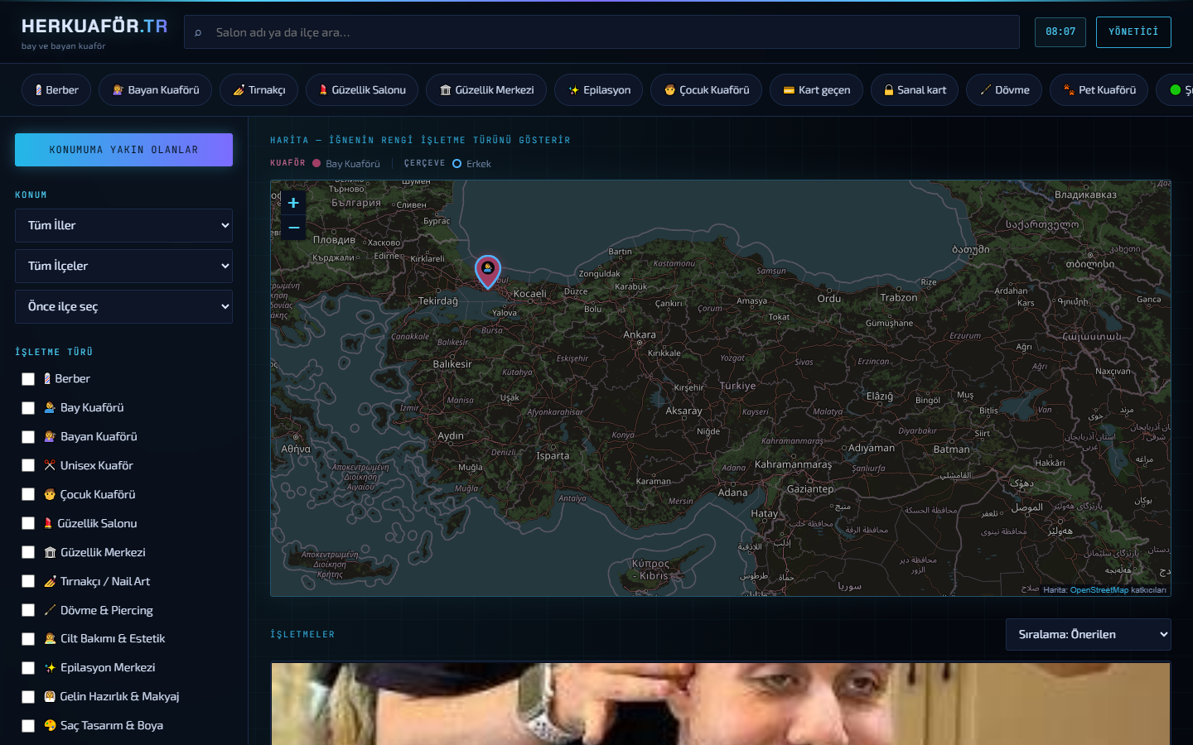Screen dimensions: 1193x745
Task: Tick the Çocuk Kuaförü sidebar checkbox
Action: tap(28, 494)
